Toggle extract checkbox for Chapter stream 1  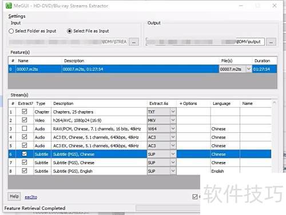click(x=25, y=112)
